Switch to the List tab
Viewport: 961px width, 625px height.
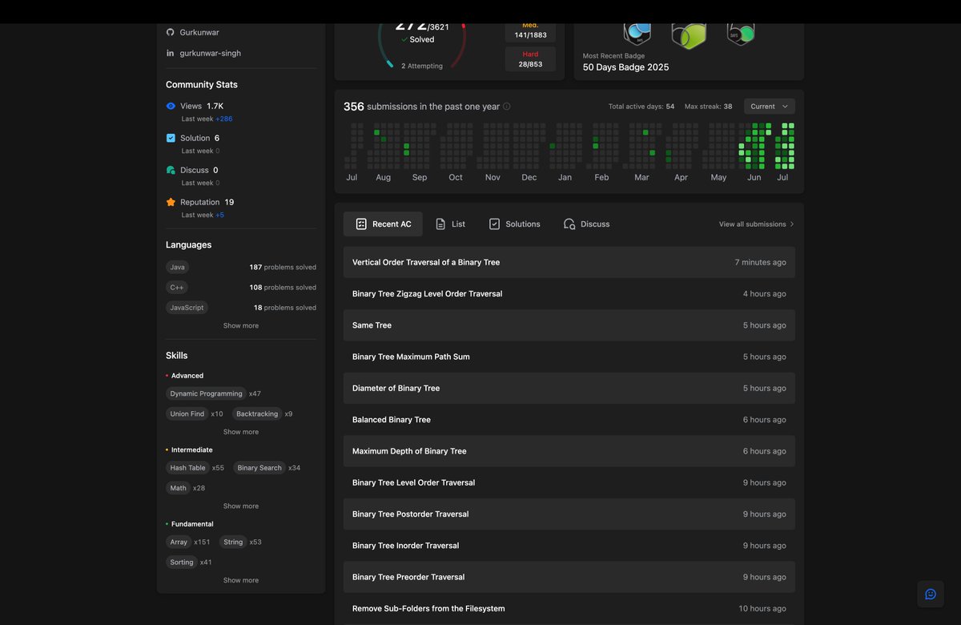click(x=450, y=224)
